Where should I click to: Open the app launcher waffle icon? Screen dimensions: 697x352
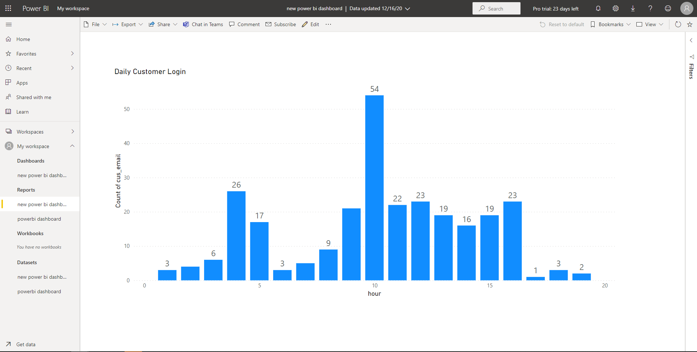[8, 8]
